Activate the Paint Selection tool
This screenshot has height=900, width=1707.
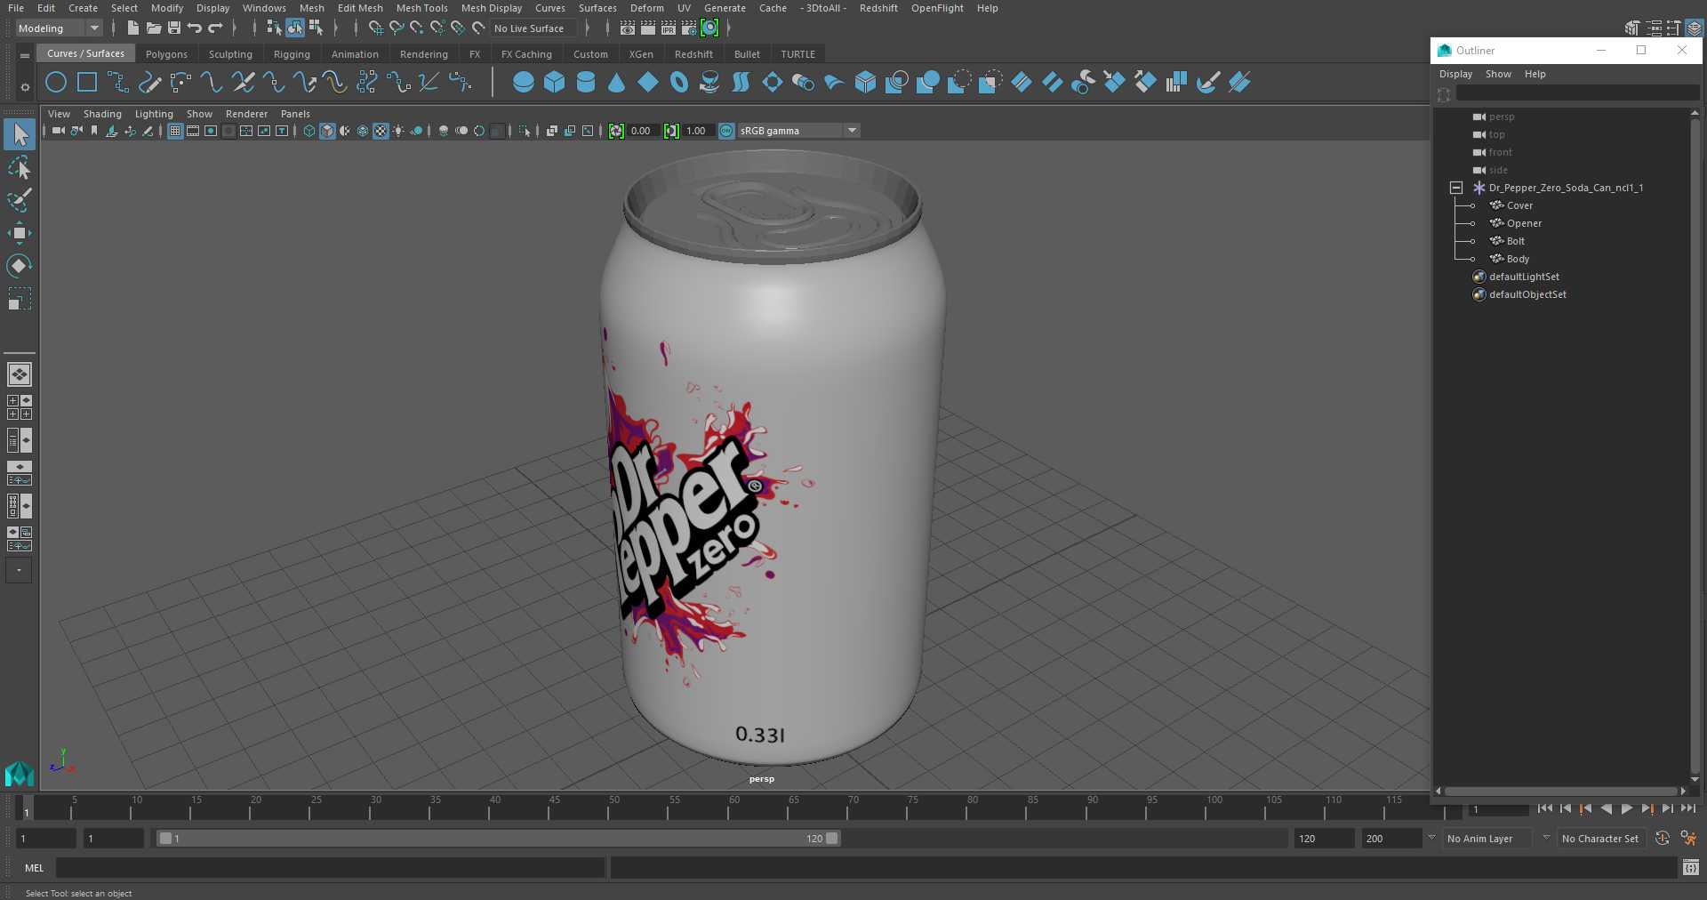[20, 200]
